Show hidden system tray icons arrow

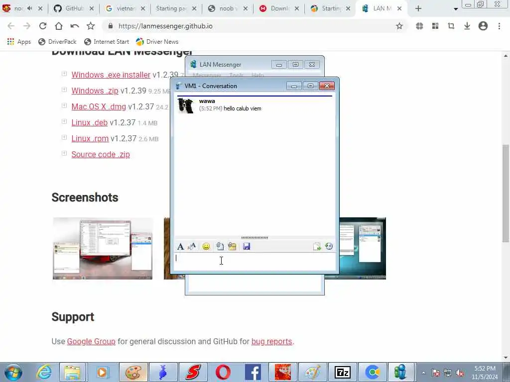424,373
